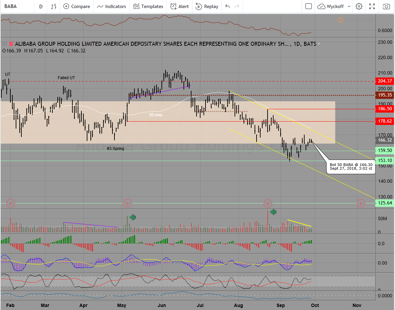The height and width of the screenshot is (310, 395).
Task: Click the redo arrow icon
Action: [237, 6]
